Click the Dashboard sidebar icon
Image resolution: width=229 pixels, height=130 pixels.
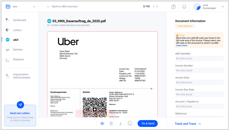coord(7,20)
